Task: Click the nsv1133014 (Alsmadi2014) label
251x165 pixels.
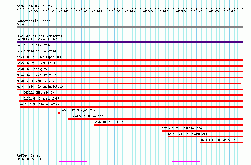Action: click(37, 51)
